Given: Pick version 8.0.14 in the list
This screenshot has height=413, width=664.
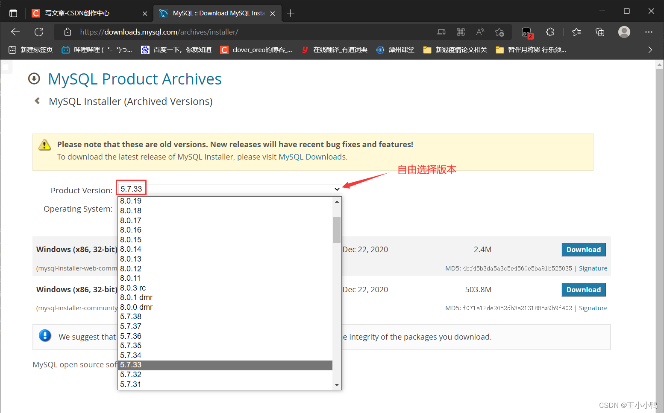Looking at the screenshot, I should (225, 249).
